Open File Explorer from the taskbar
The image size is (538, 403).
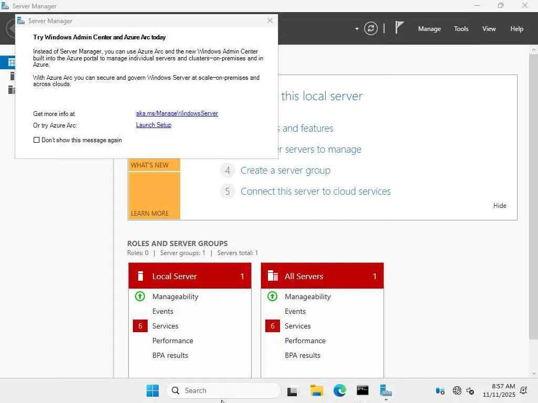click(x=316, y=390)
